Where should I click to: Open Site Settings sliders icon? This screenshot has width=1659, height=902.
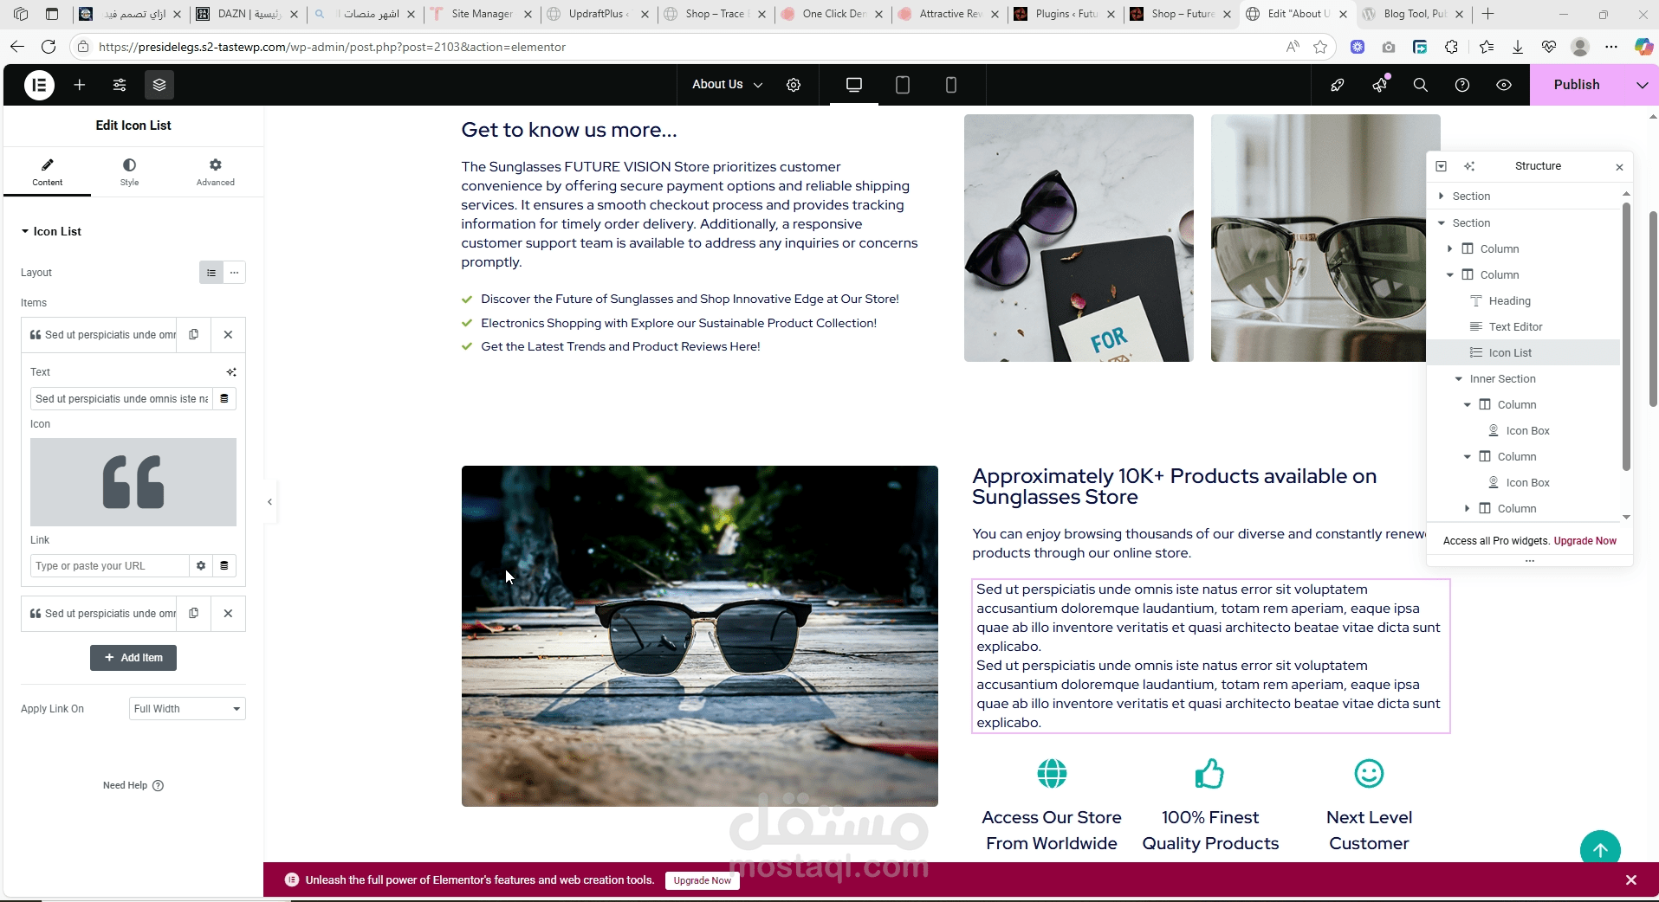point(120,85)
